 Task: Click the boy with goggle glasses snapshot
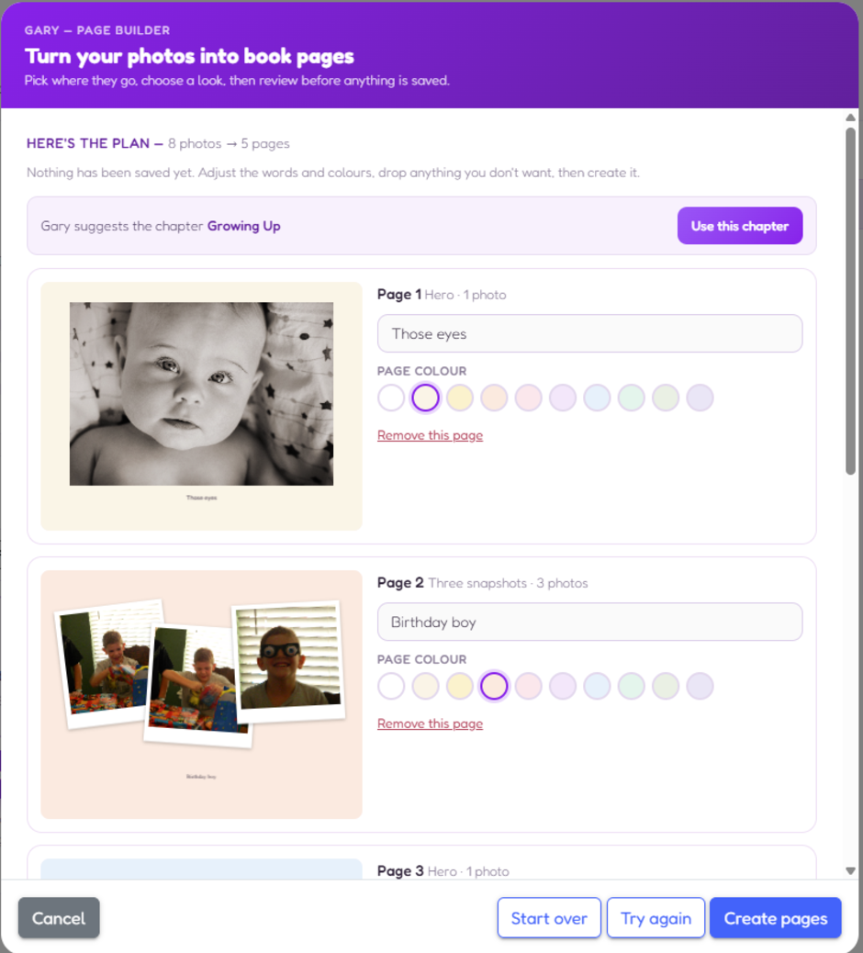[288, 661]
